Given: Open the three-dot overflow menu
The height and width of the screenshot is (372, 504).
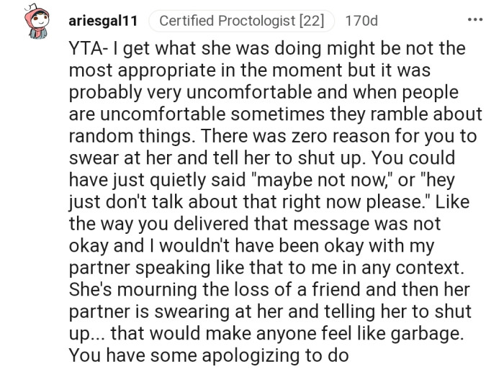Looking at the screenshot, I should coord(474,19).
